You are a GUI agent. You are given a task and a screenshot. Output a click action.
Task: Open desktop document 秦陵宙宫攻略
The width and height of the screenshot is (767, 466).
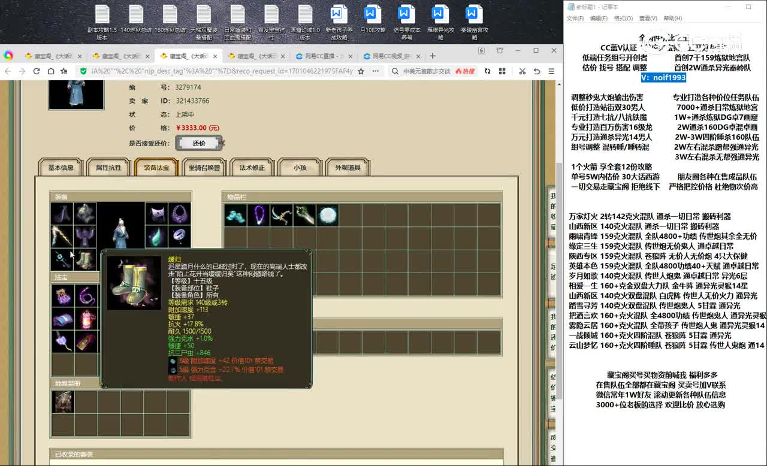click(475, 23)
